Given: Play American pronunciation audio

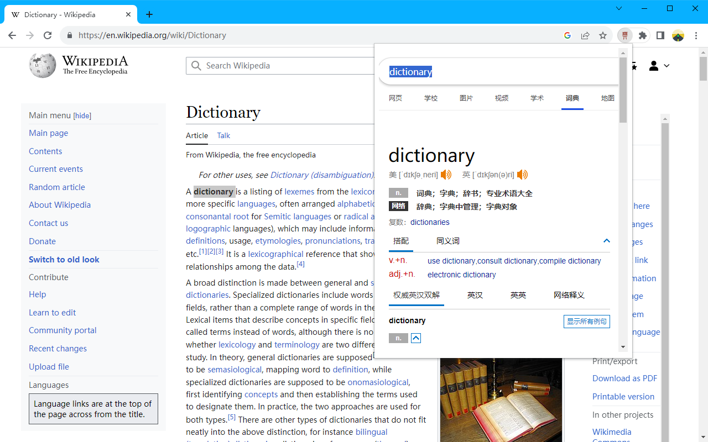Looking at the screenshot, I should pyautogui.click(x=446, y=175).
